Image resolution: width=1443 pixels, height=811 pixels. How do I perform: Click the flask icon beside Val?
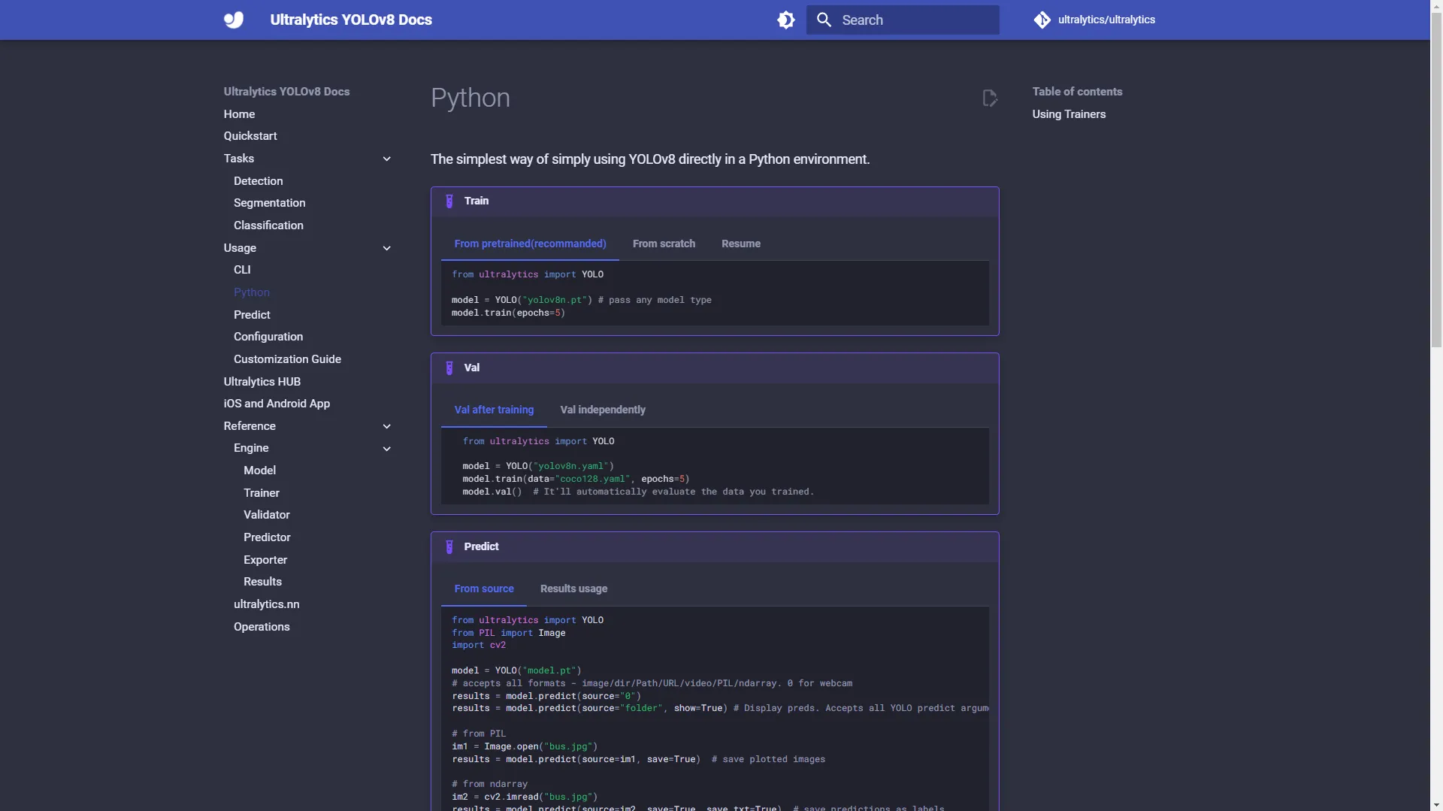pyautogui.click(x=449, y=368)
